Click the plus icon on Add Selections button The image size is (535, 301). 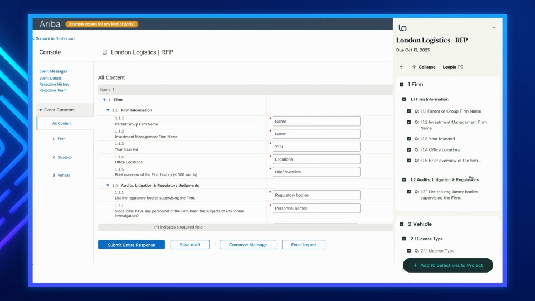[415, 265]
